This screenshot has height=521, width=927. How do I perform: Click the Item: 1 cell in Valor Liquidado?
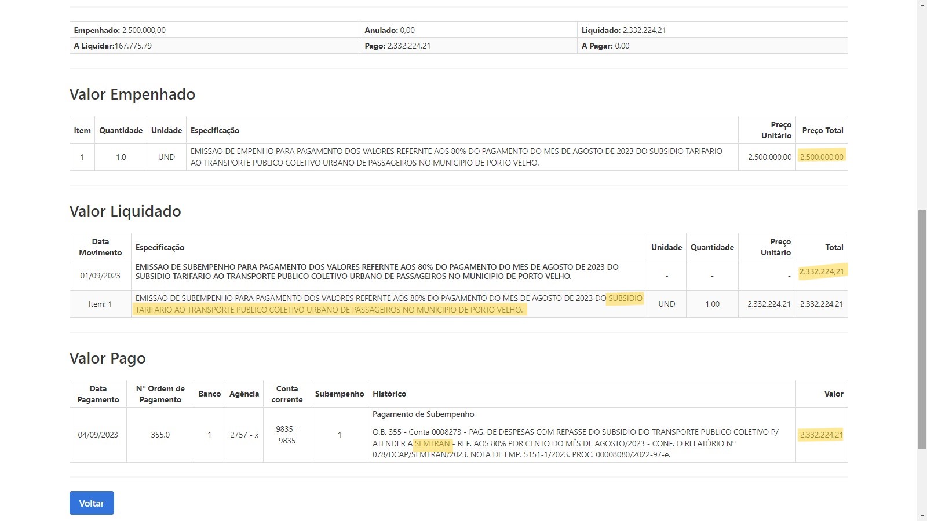[x=100, y=304]
